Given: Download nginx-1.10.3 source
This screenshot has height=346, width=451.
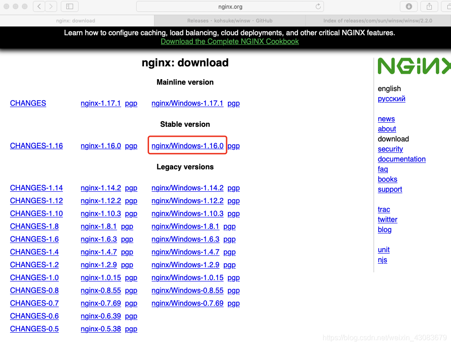Looking at the screenshot, I should click(101, 213).
